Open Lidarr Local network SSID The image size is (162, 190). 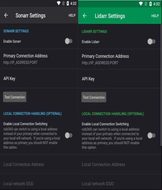coord(119,184)
